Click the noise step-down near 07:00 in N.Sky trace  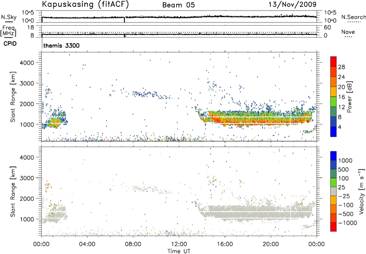click(124, 20)
